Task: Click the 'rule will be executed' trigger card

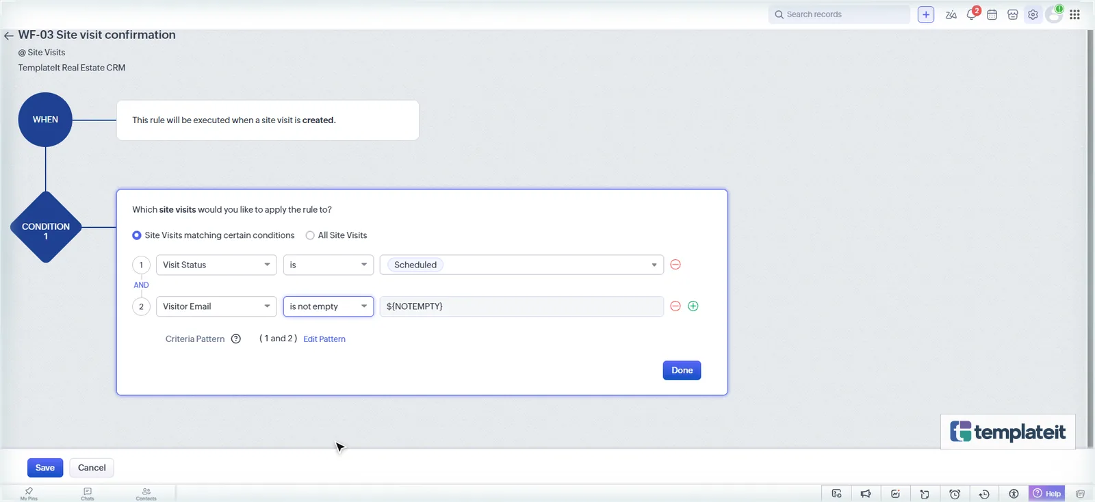Action: 268,120
